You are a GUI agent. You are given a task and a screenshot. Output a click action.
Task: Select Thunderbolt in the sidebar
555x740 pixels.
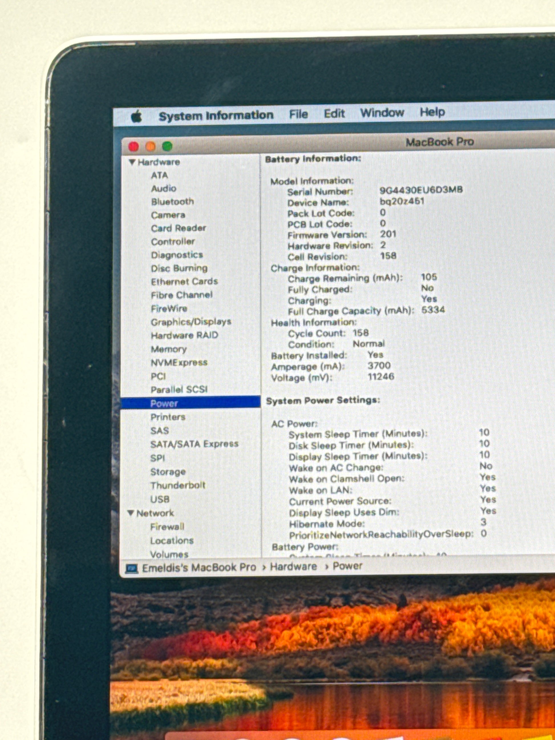pos(178,485)
